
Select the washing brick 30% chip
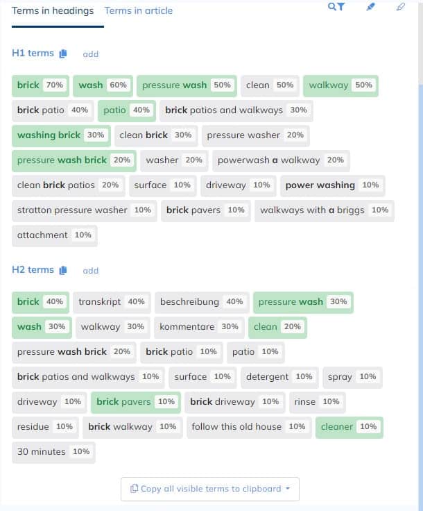coord(61,135)
